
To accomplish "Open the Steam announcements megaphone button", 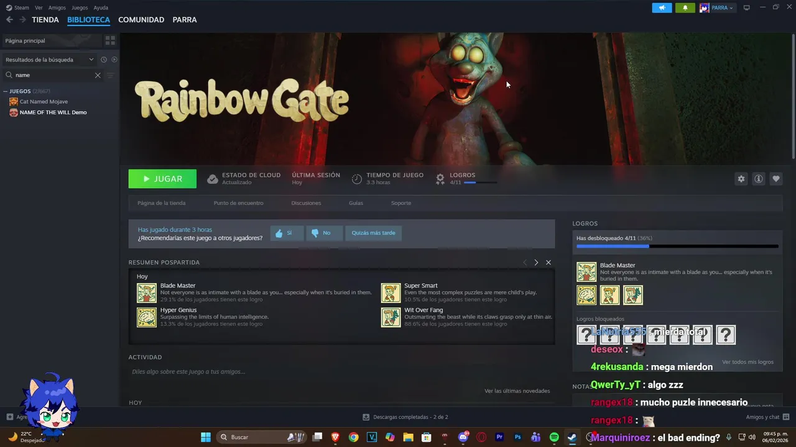I will coord(662,7).
